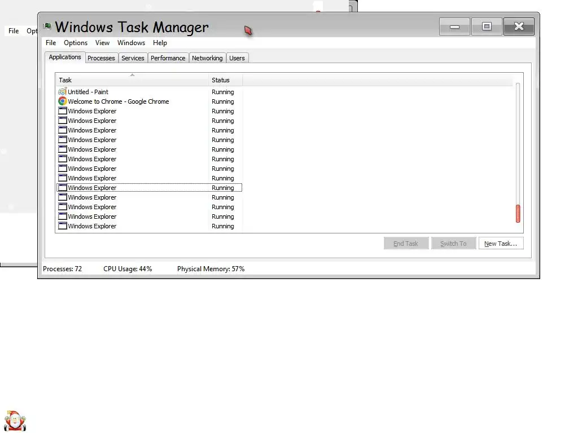Select the dotted-outlined Windows Explorer row
This screenshot has width=578, height=433.
coord(149,188)
